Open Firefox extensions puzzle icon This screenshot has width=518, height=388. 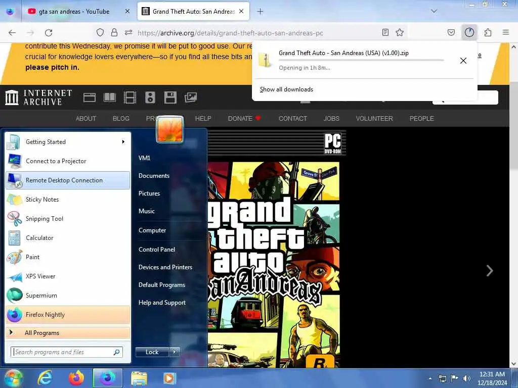(x=488, y=32)
